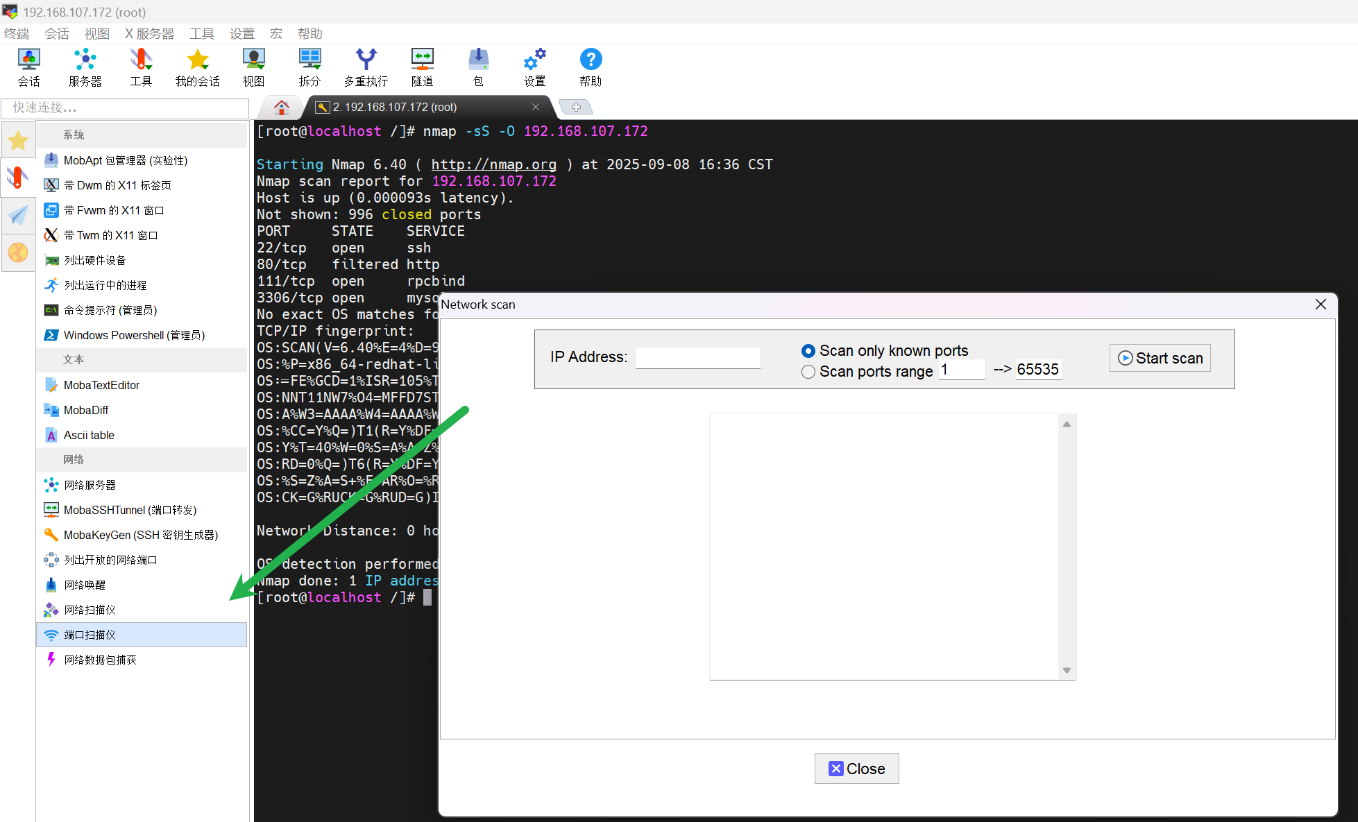This screenshot has width=1358, height=822.
Task: Close Network scan dialog with X
Action: [1321, 305]
